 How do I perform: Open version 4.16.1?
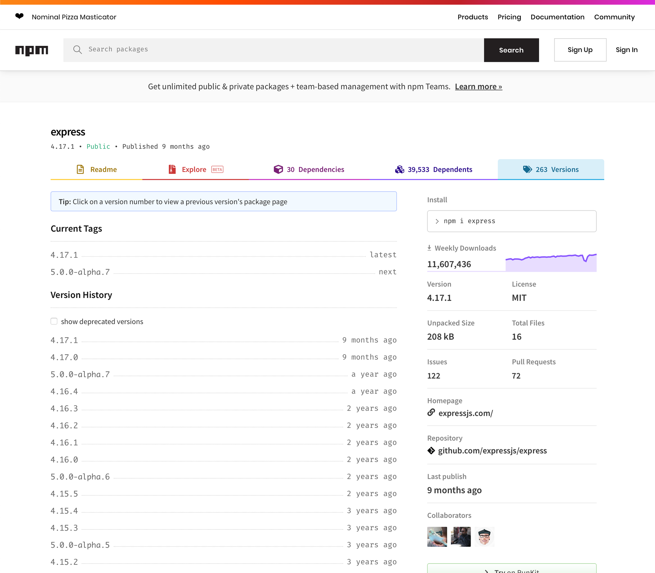pos(64,443)
